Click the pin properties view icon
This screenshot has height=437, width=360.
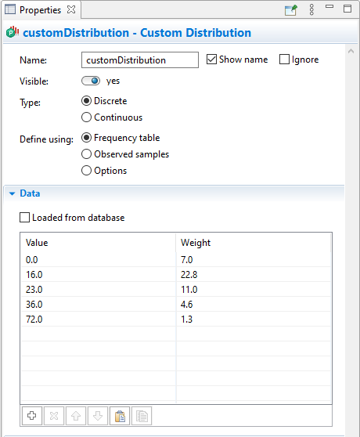tap(291, 9)
